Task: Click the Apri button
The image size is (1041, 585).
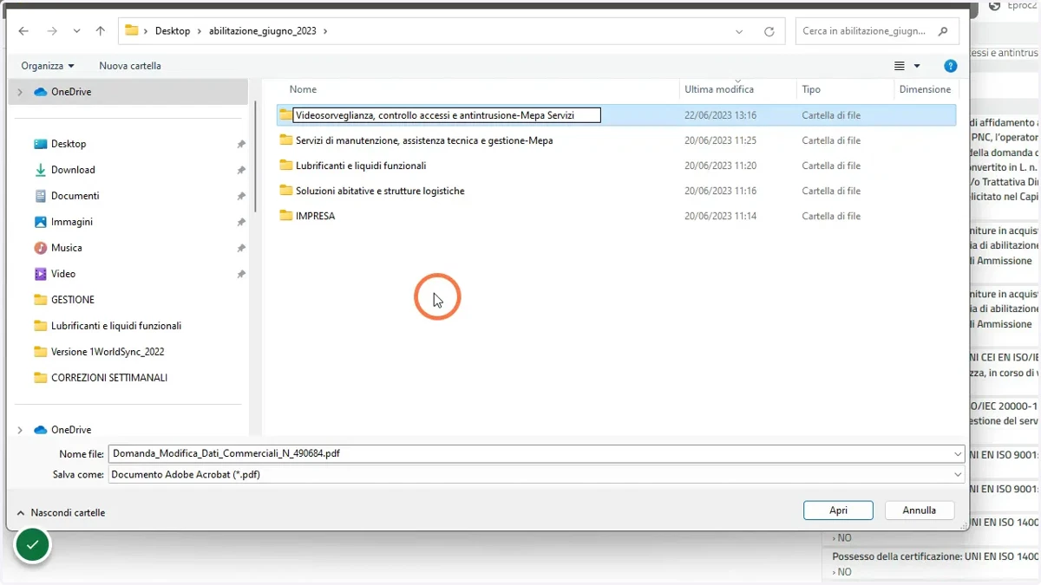Action: 838,510
